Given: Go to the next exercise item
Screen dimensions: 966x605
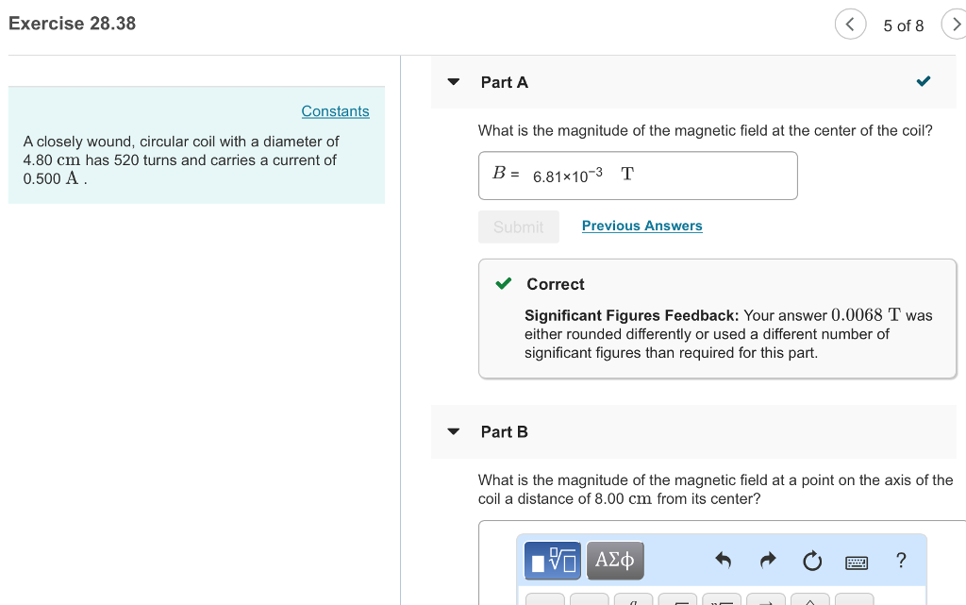Looking at the screenshot, I should (958, 25).
